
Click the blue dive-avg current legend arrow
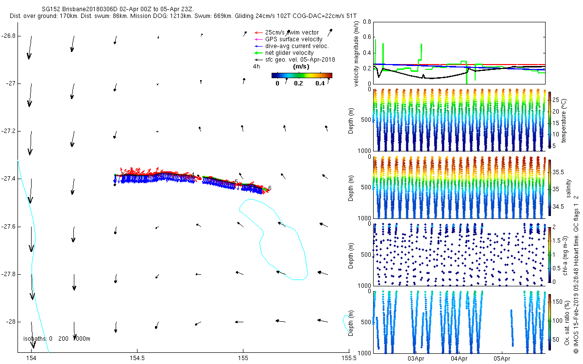[258, 46]
